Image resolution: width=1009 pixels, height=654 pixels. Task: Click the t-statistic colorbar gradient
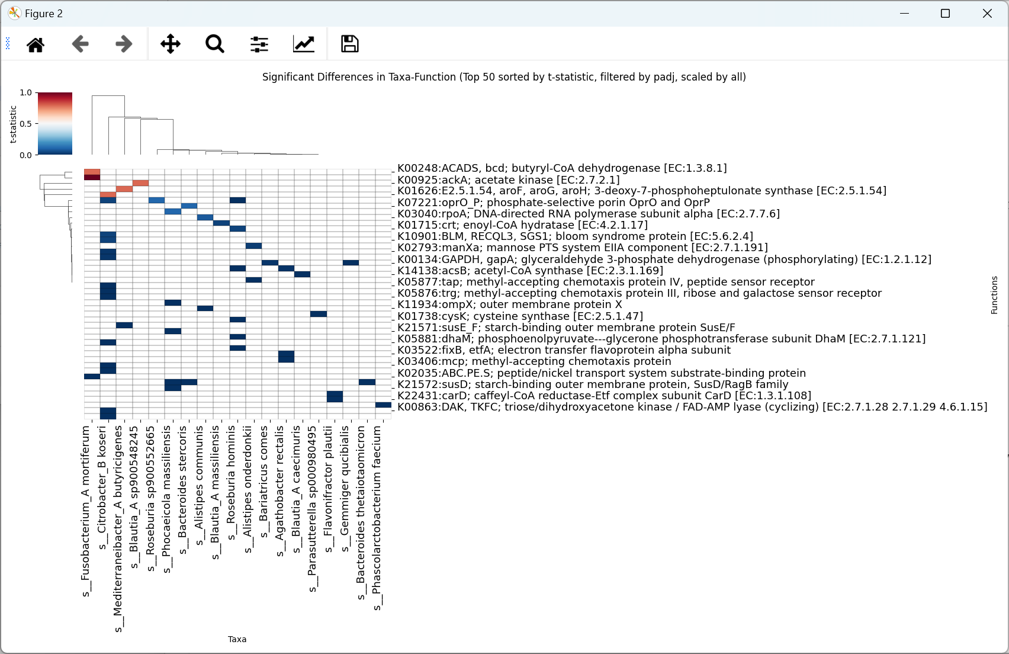[x=55, y=123]
